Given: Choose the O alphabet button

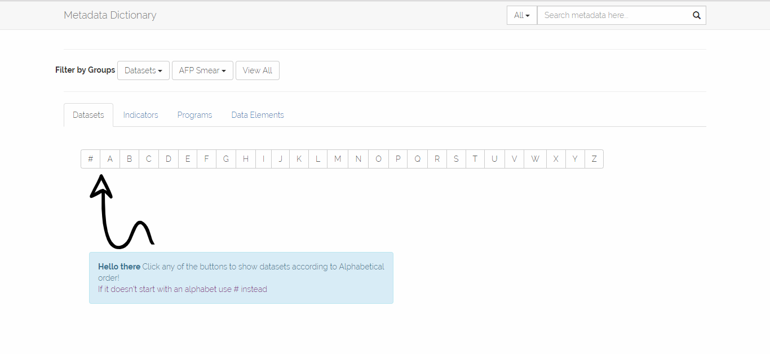Looking at the screenshot, I should 378,159.
